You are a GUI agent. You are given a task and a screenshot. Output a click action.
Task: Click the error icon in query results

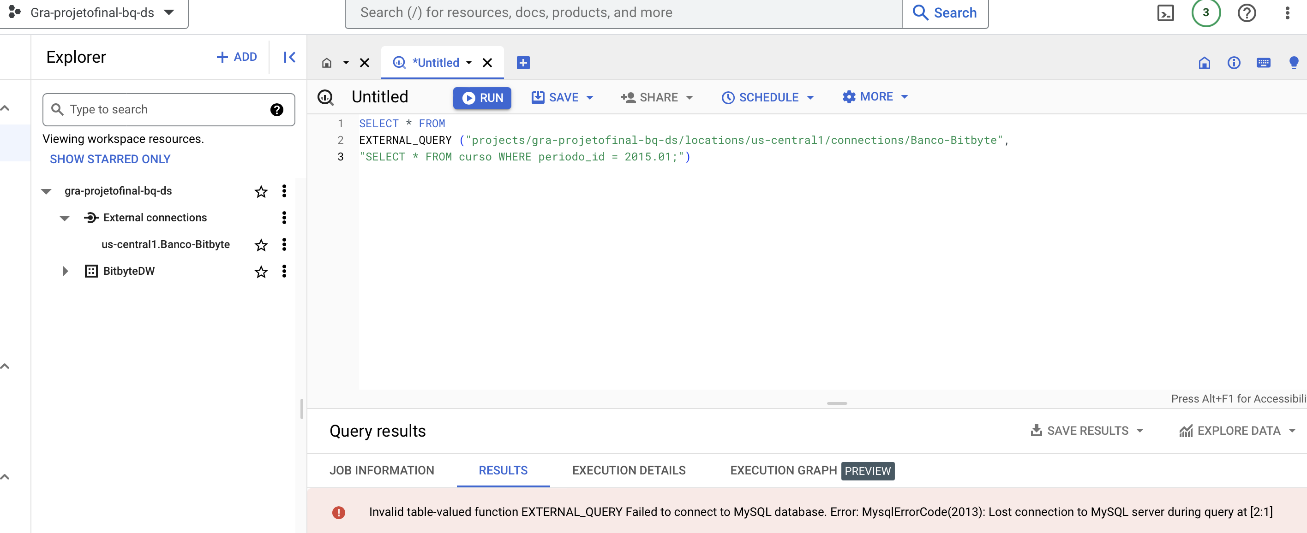pyautogui.click(x=338, y=512)
